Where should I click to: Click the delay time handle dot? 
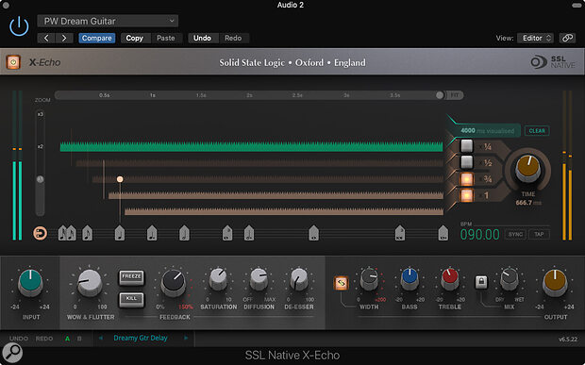(x=120, y=179)
